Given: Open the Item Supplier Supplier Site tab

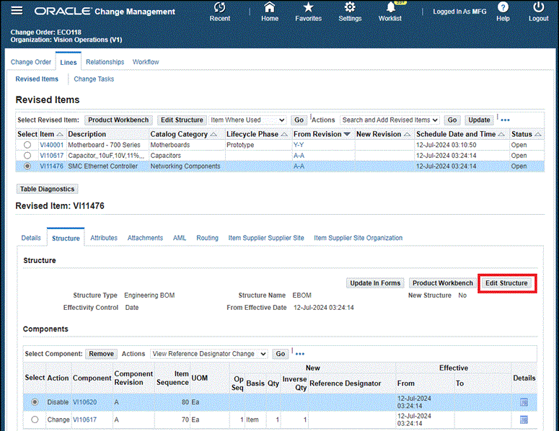Looking at the screenshot, I should pos(266,238).
